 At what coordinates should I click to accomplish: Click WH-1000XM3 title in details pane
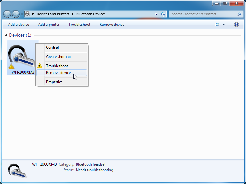(x=44, y=164)
